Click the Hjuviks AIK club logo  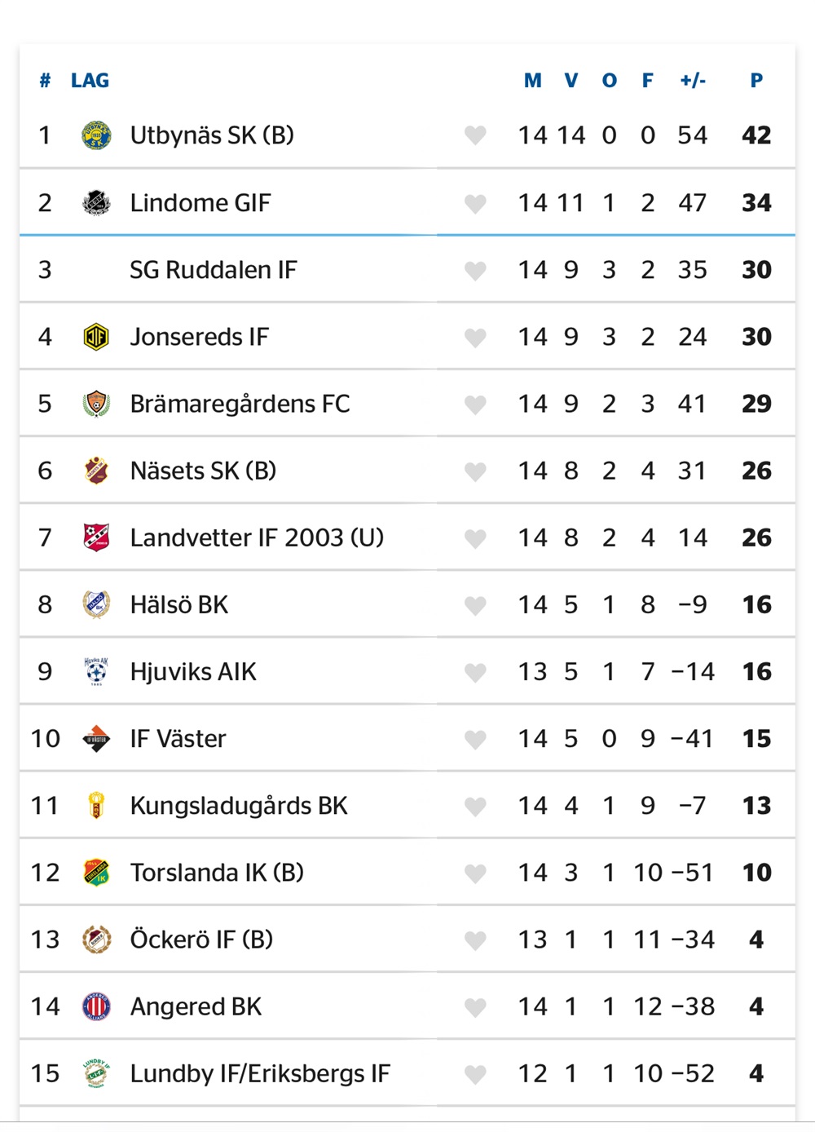[96, 672]
